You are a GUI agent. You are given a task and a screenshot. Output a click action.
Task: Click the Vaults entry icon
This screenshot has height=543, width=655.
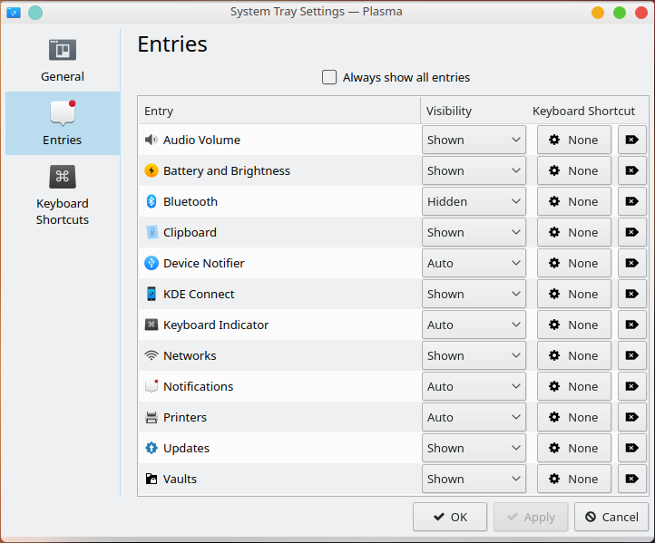(152, 479)
